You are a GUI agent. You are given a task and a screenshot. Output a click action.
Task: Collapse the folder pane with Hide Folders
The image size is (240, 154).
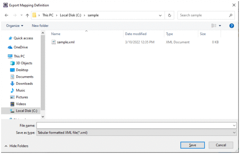(x=17, y=146)
